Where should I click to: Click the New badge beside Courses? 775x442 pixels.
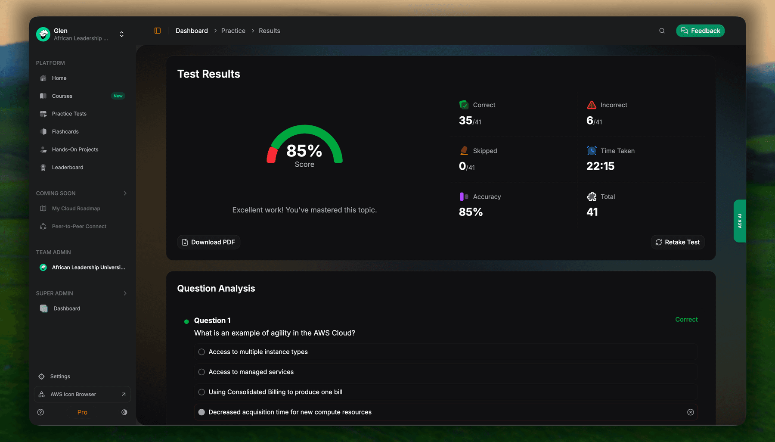(118, 96)
